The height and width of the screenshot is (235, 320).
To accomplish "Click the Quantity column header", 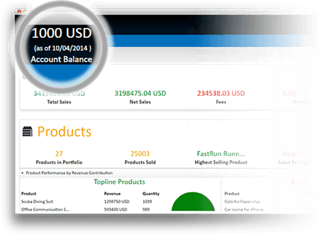I will click(x=151, y=194).
